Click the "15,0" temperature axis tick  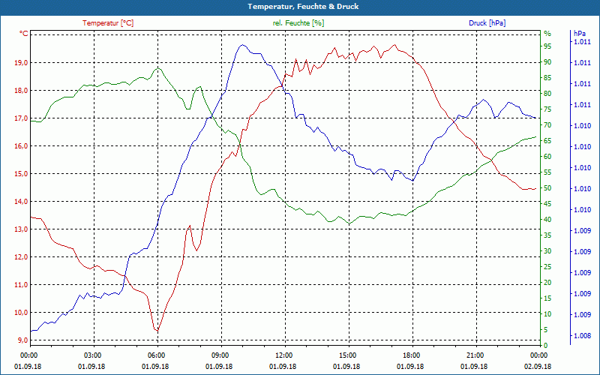coord(22,174)
